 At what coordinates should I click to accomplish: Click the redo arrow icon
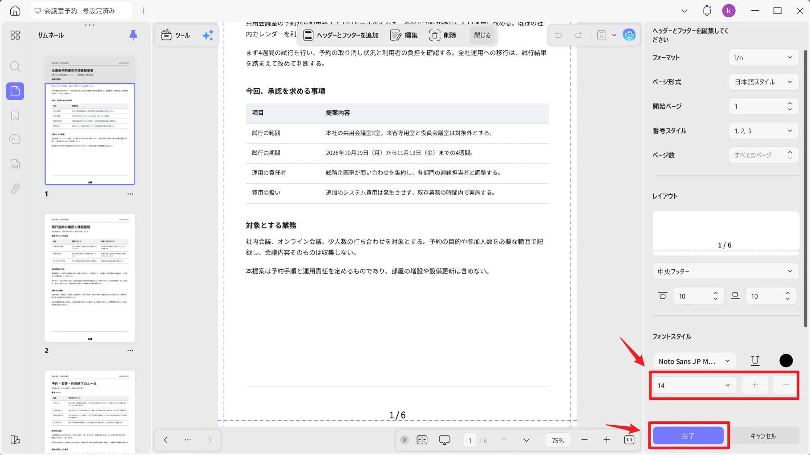coord(579,35)
